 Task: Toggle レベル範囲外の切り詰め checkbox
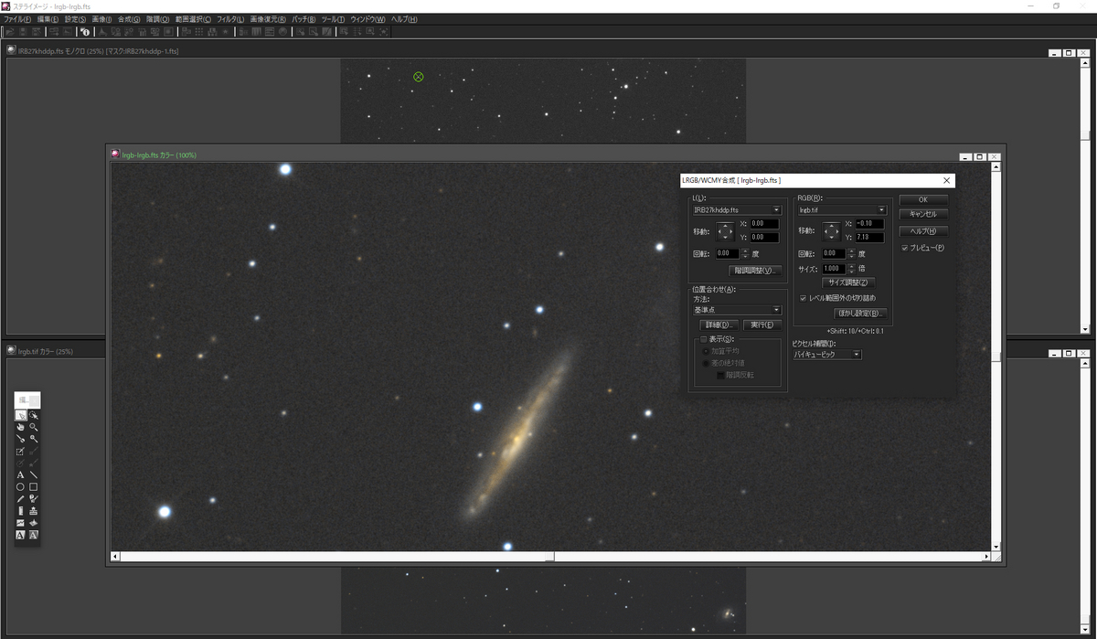[803, 298]
